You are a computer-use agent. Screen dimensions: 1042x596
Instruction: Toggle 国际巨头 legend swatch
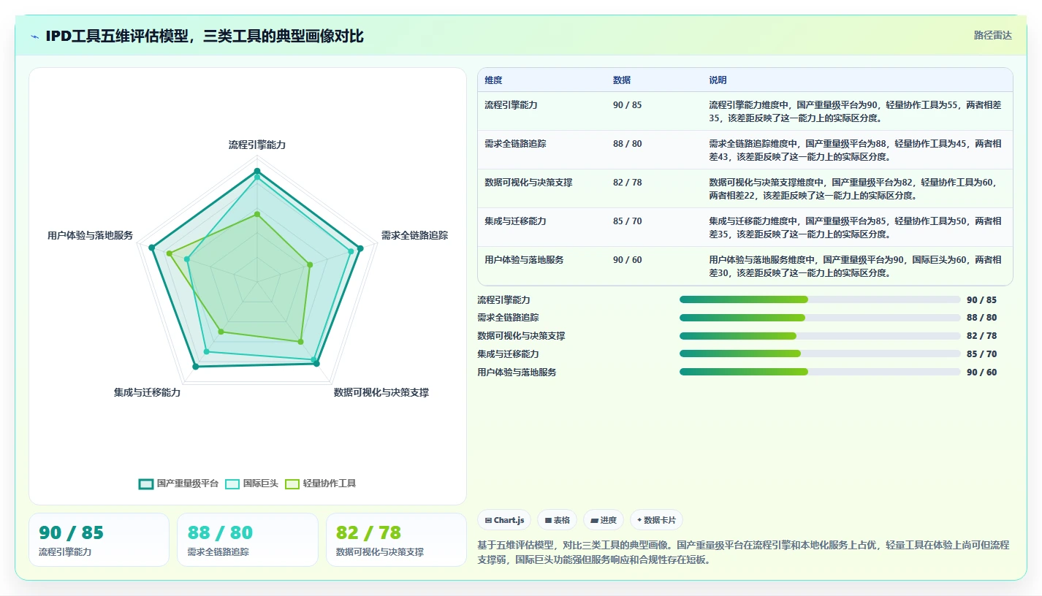[232, 484]
